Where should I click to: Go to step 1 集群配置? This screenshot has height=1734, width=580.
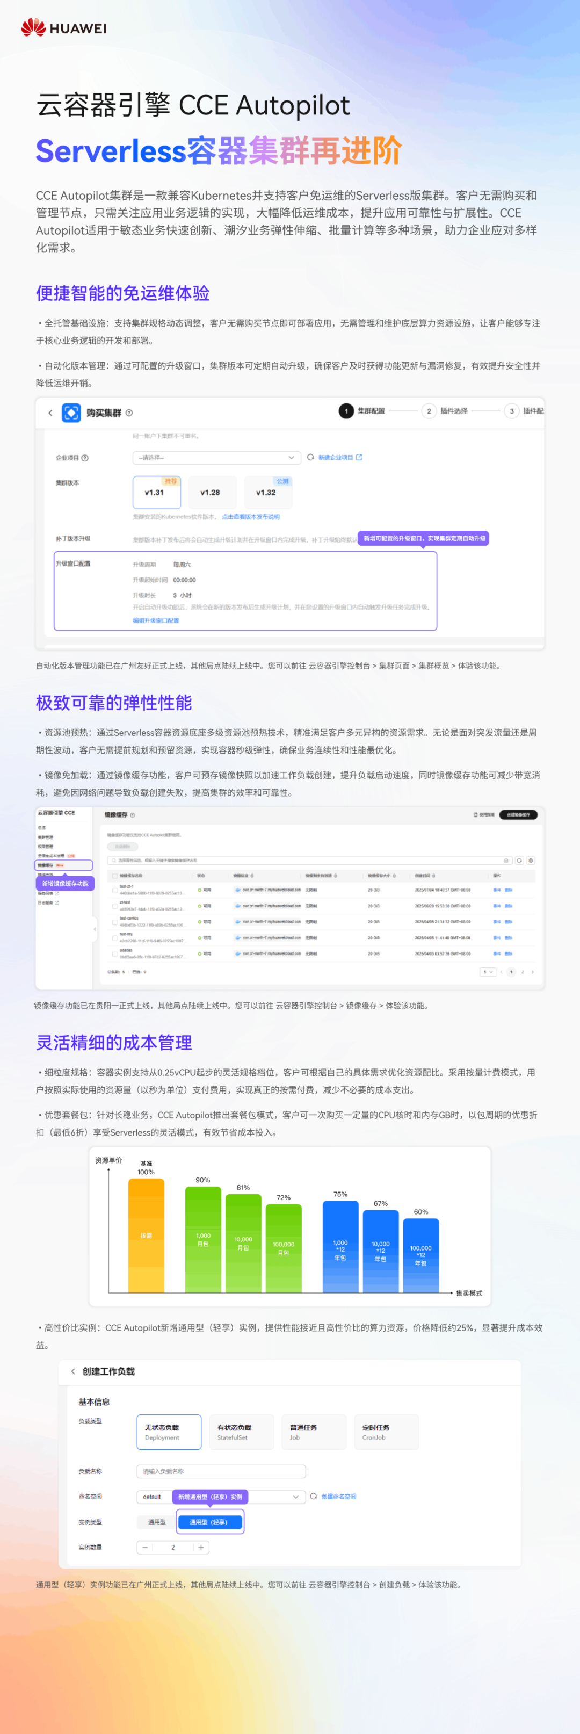pyautogui.click(x=362, y=410)
